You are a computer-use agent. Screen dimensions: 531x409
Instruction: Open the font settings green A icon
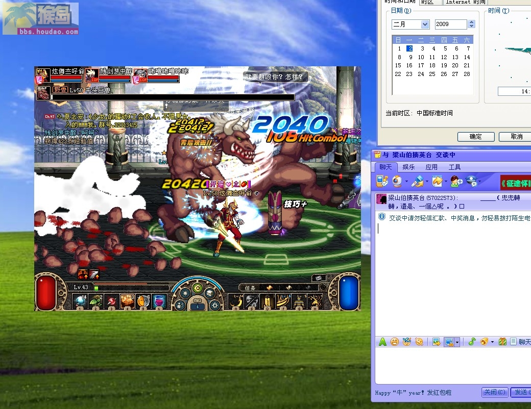pos(382,342)
